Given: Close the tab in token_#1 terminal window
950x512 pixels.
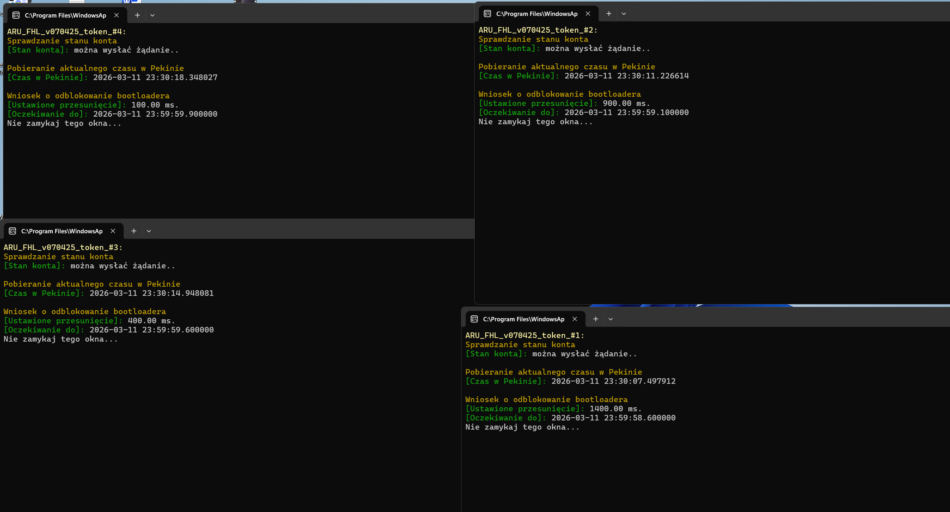Looking at the screenshot, I should pos(575,319).
